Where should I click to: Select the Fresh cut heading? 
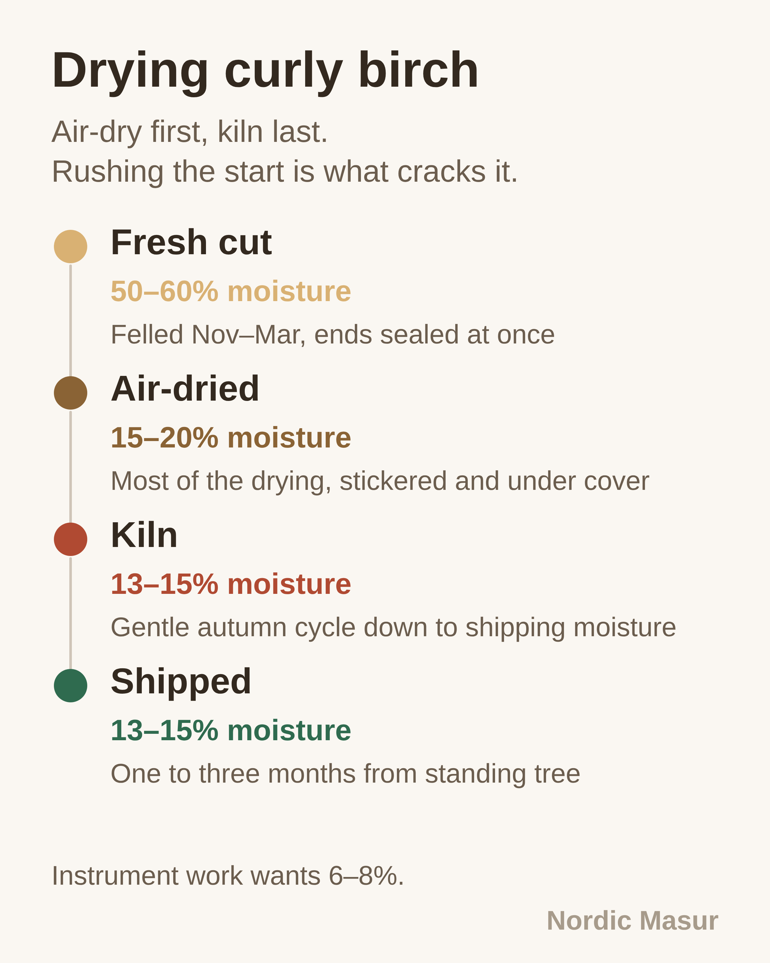[x=191, y=243]
